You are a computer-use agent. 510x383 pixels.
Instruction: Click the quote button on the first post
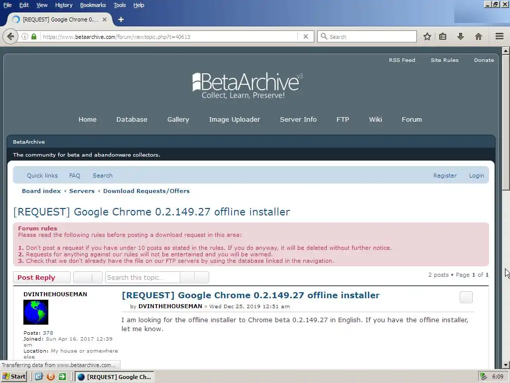click(466, 297)
